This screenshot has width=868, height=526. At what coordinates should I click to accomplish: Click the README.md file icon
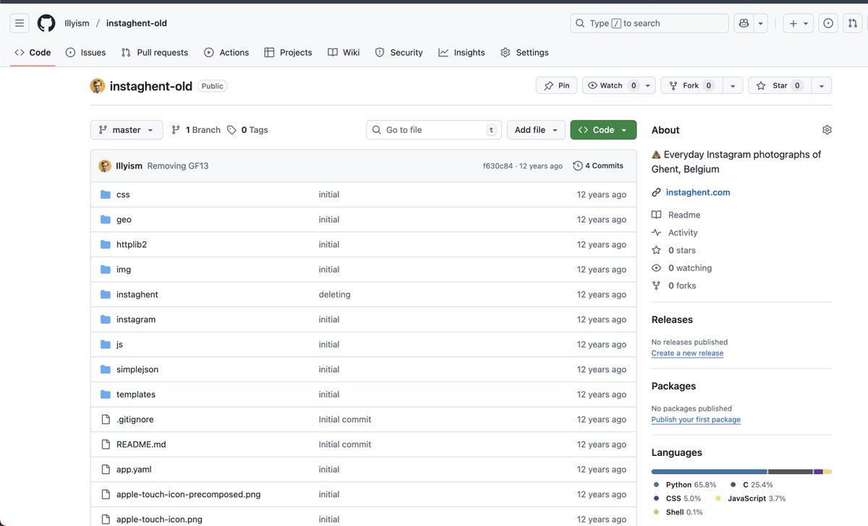pos(106,444)
